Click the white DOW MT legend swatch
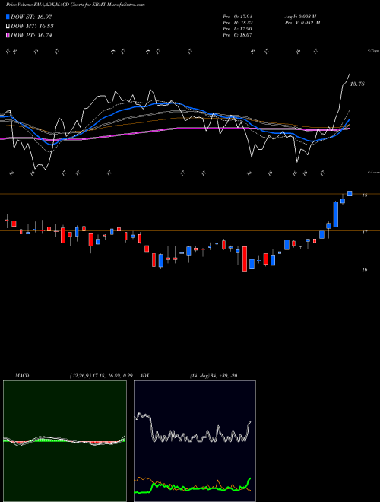 coord(8,27)
